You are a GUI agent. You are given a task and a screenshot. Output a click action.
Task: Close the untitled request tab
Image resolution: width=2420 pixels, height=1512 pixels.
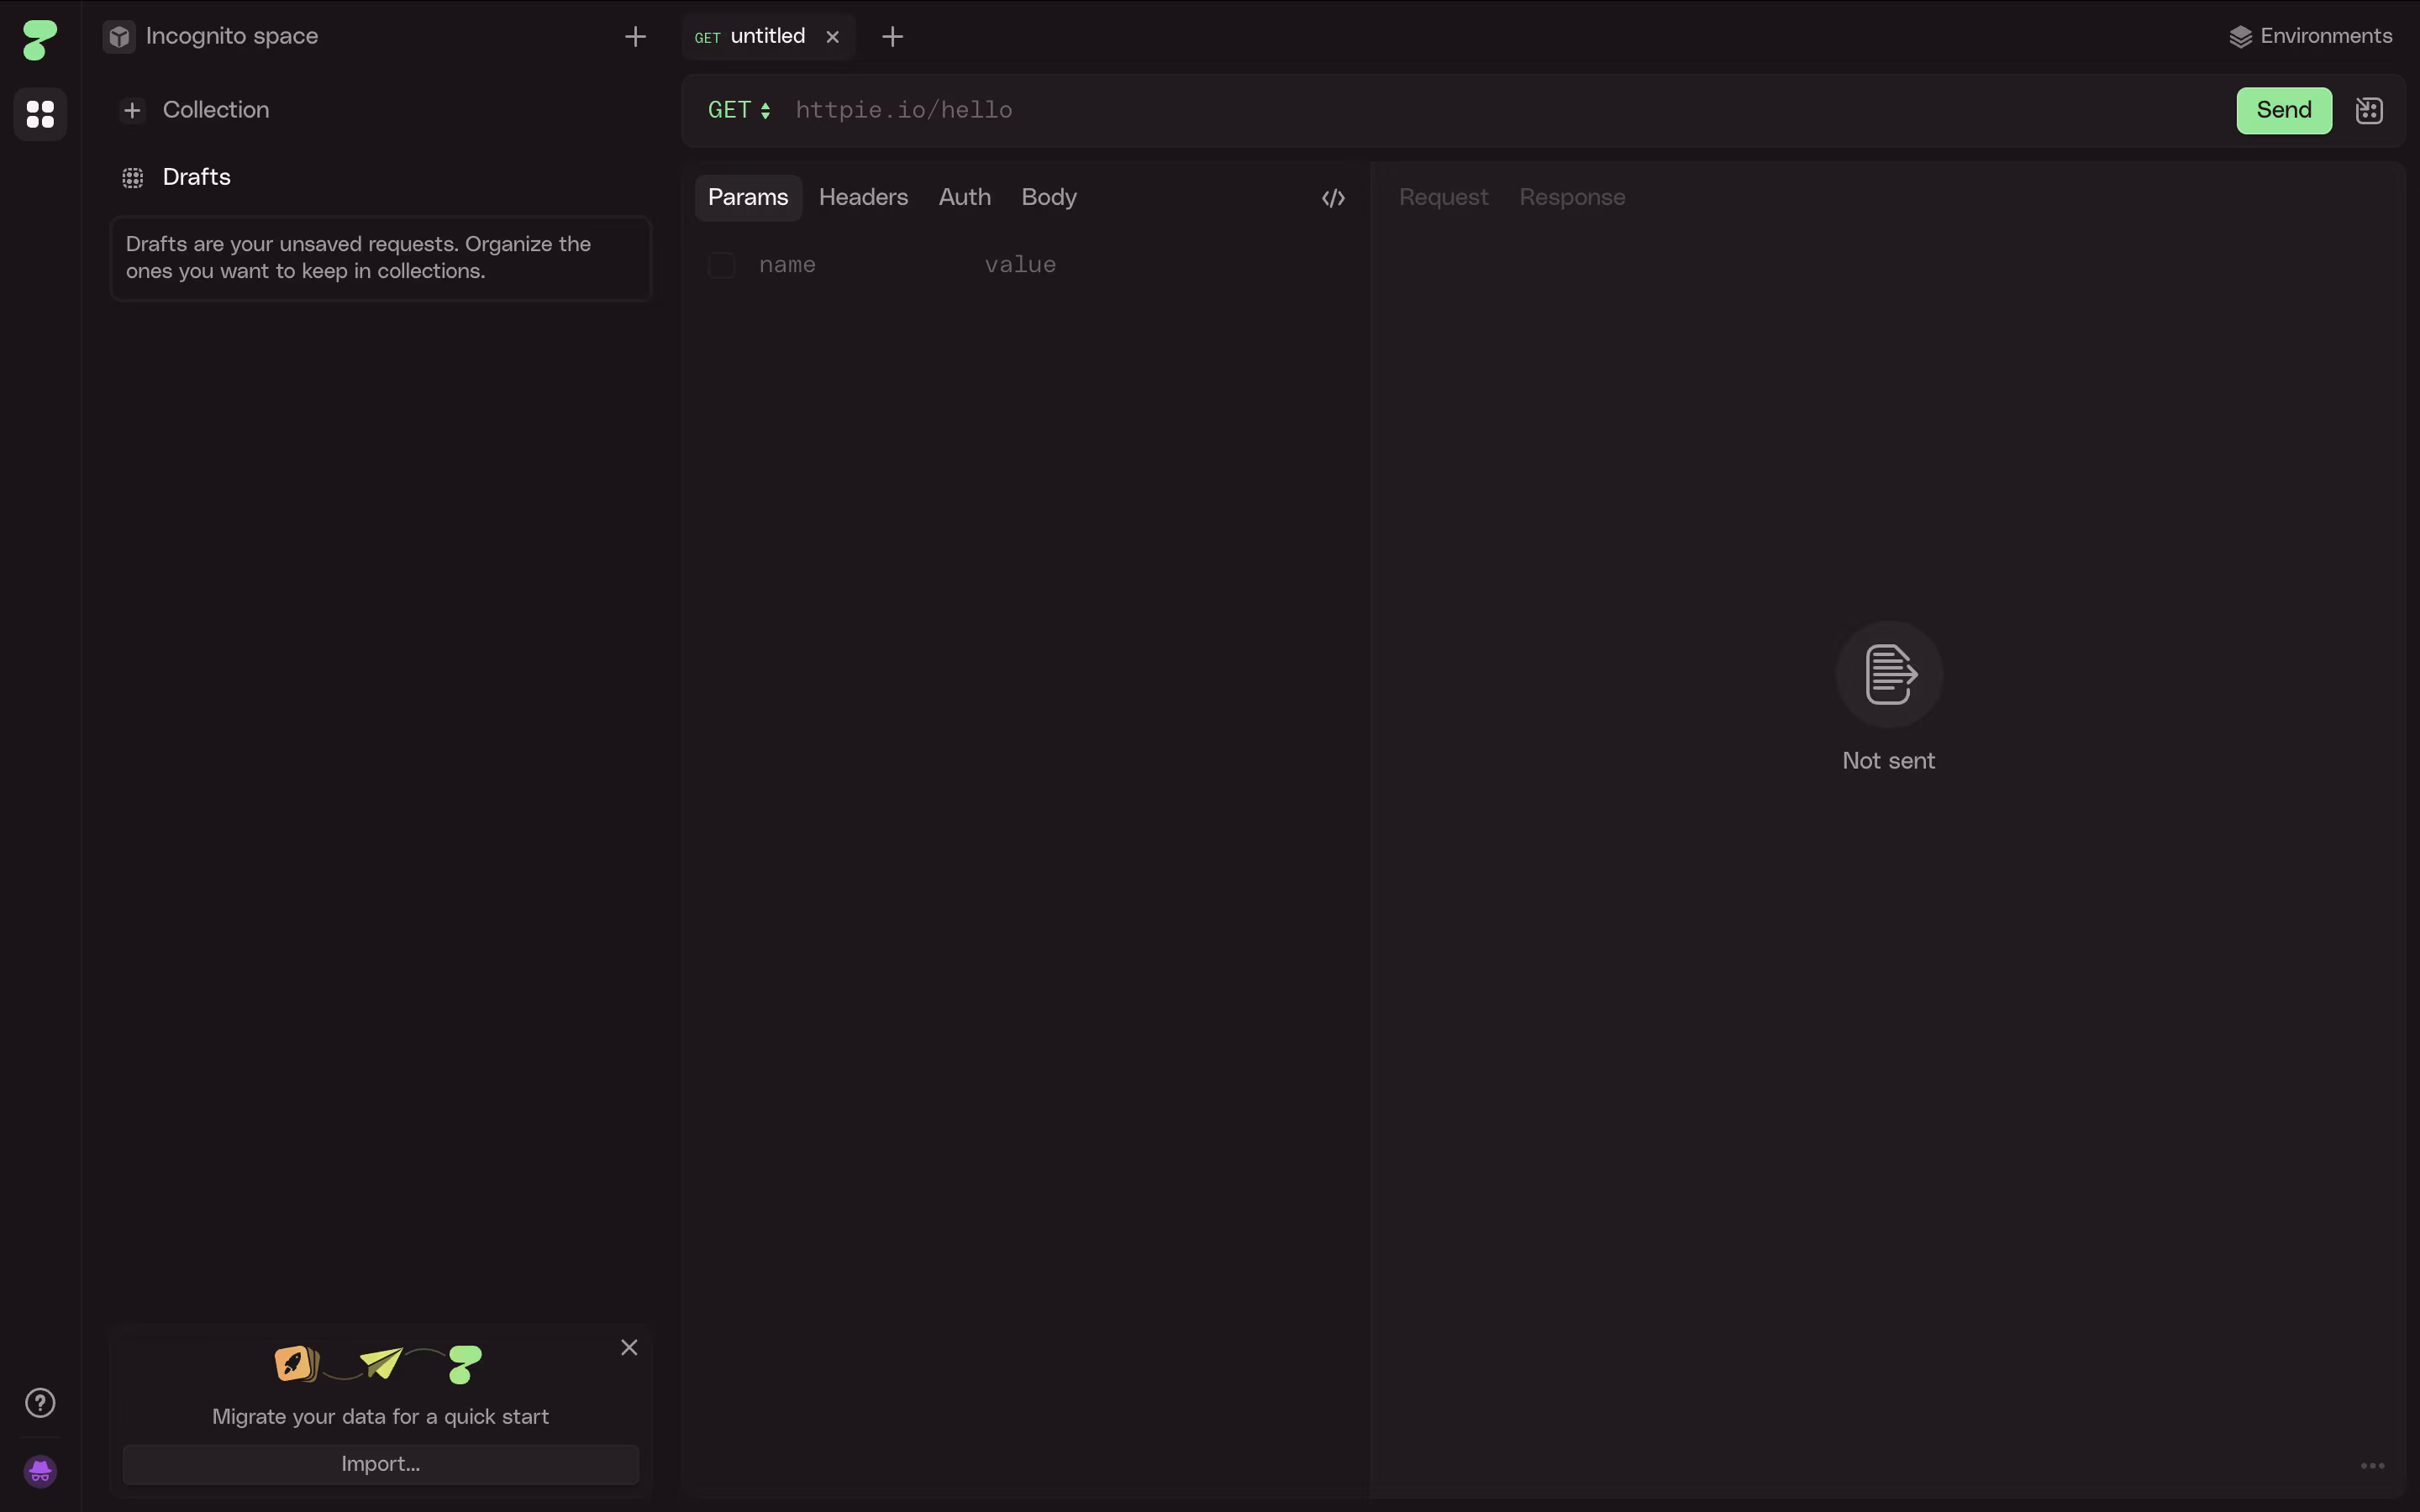[832, 37]
